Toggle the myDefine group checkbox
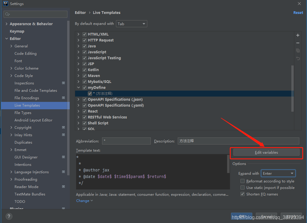The height and width of the screenshot is (223, 307). [x=85, y=87]
